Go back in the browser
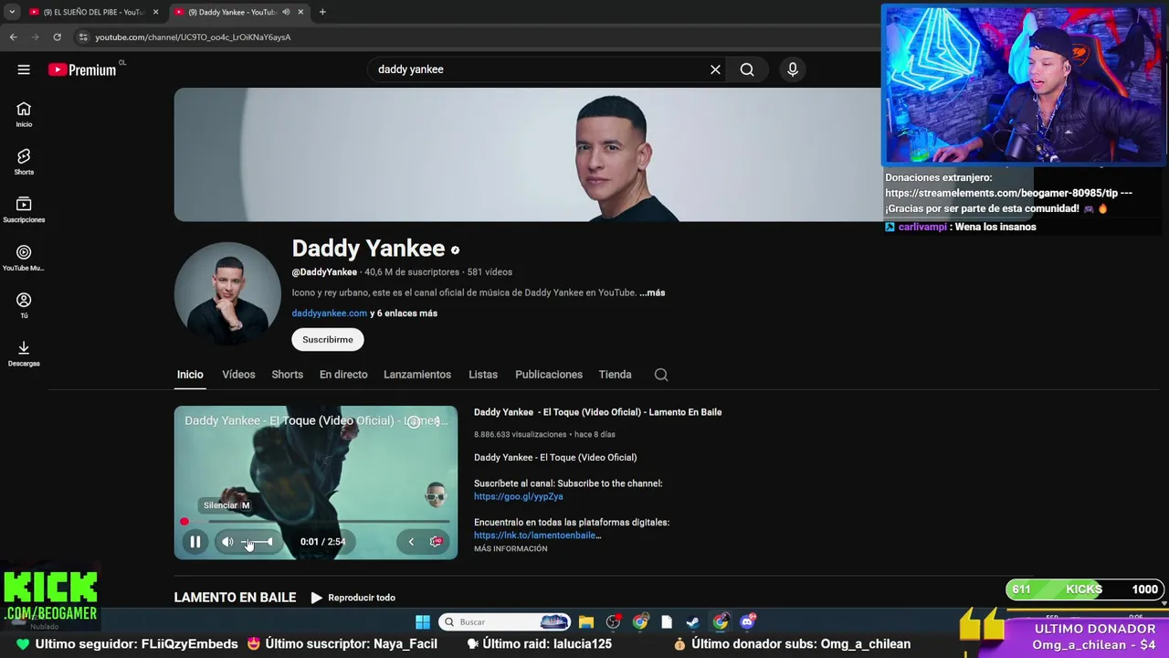This screenshot has height=658, width=1169. click(x=13, y=37)
